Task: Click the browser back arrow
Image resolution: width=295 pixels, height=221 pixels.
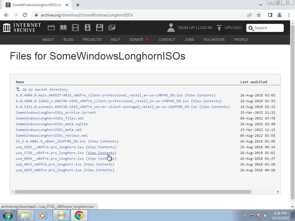Action: pos(6,15)
